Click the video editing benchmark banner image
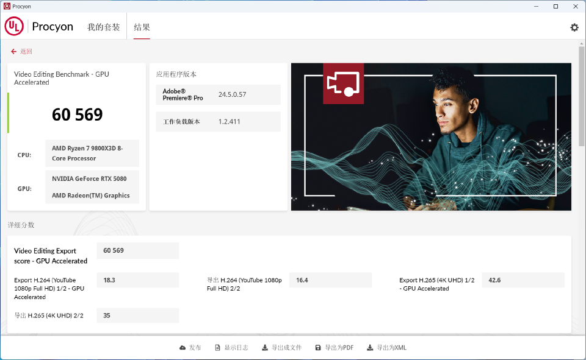586x360 pixels. point(431,136)
